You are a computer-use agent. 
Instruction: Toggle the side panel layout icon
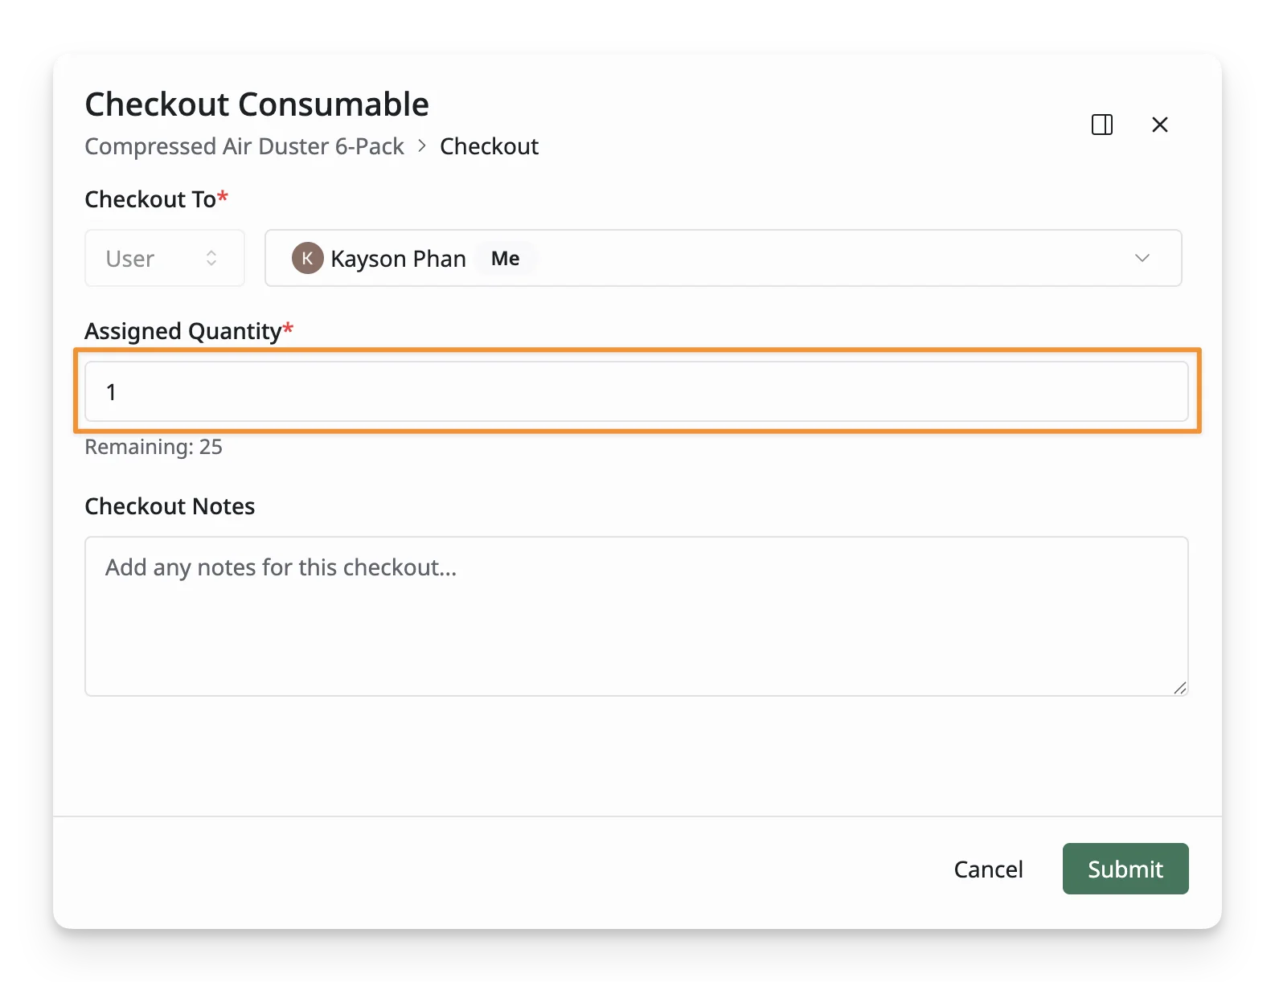pyautogui.click(x=1102, y=125)
